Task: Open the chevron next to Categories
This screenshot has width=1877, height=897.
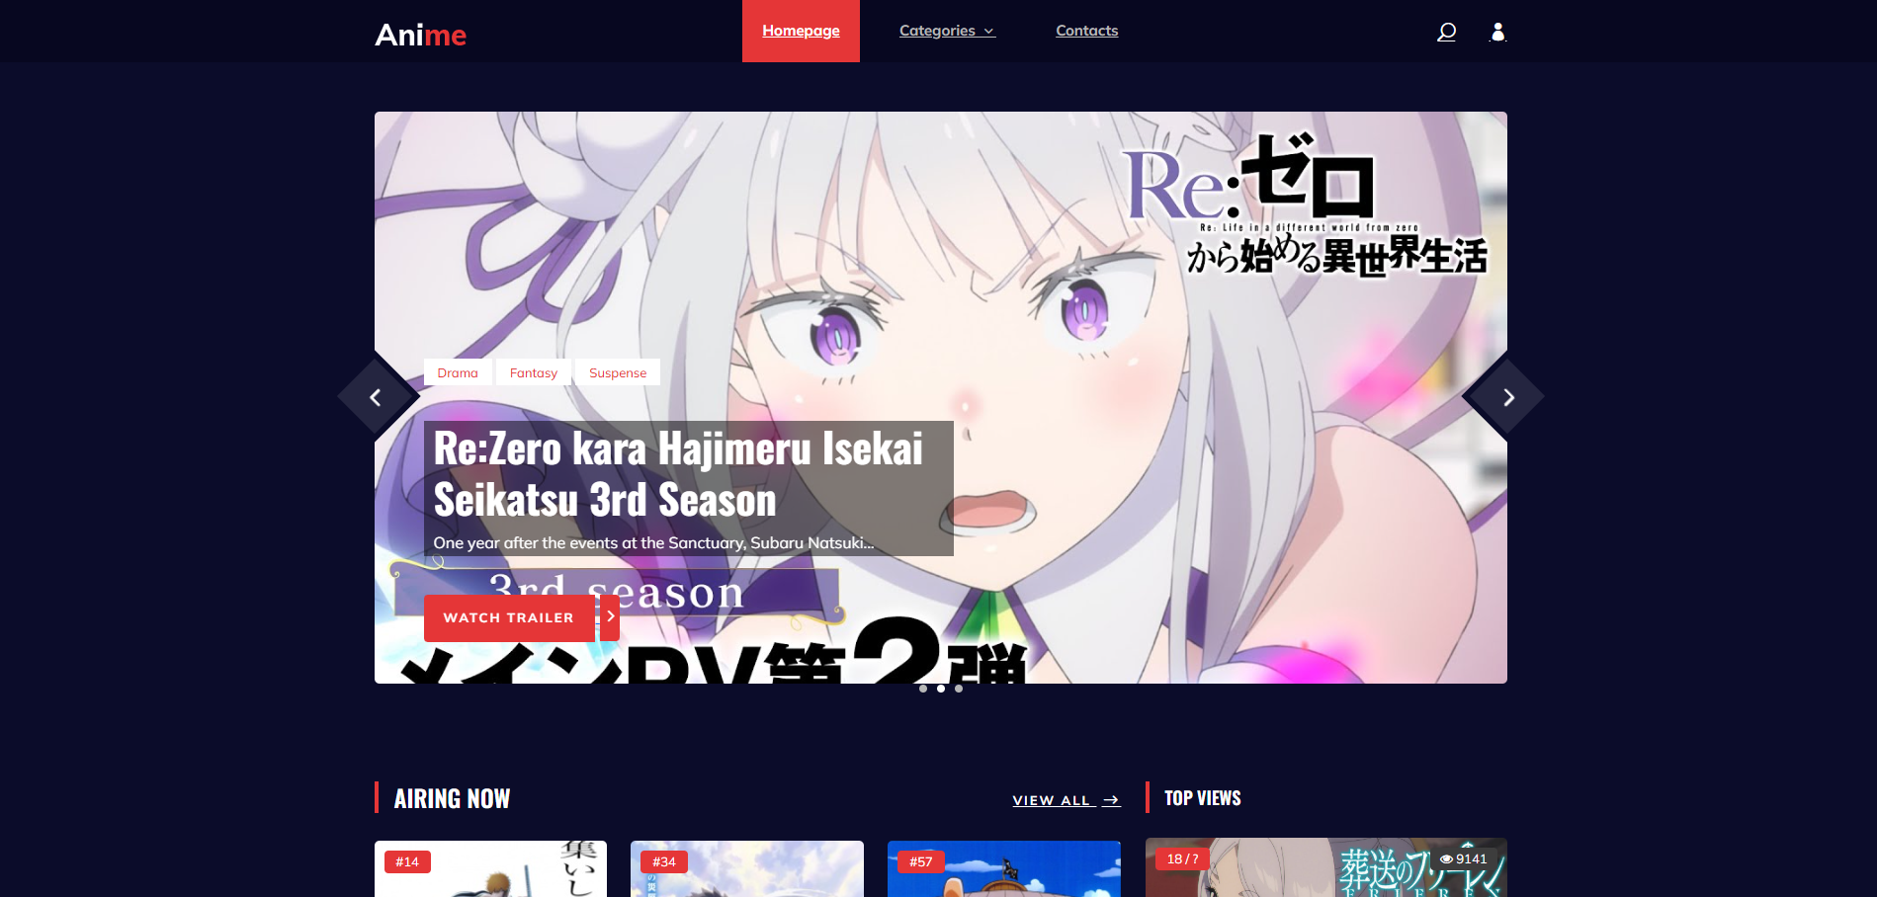Action: (989, 31)
